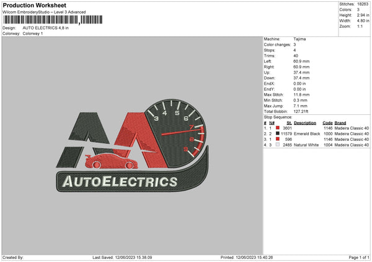
Task: Click the 'Natural White' description
Action: [x=306, y=145]
